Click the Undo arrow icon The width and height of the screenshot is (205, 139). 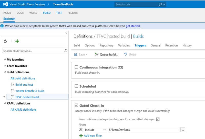click(x=126, y=54)
